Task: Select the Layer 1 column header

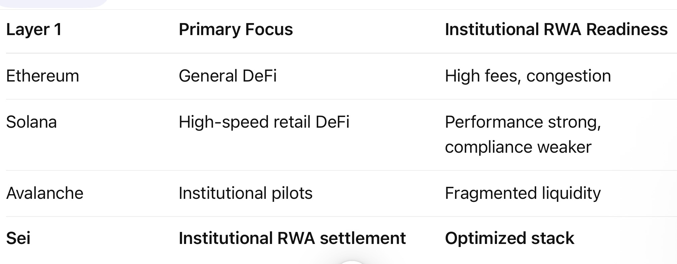Action: pos(34,29)
